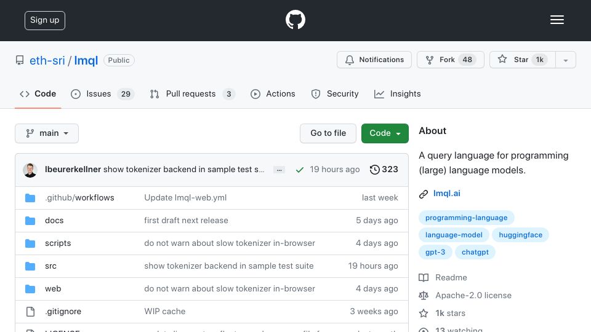Open the scripts folder
The height and width of the screenshot is (332, 591).
(x=58, y=243)
